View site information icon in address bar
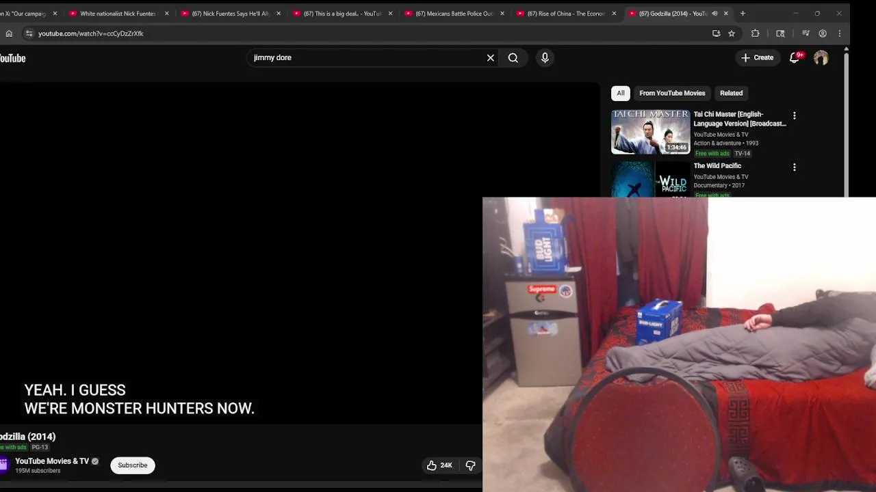 click(29, 33)
